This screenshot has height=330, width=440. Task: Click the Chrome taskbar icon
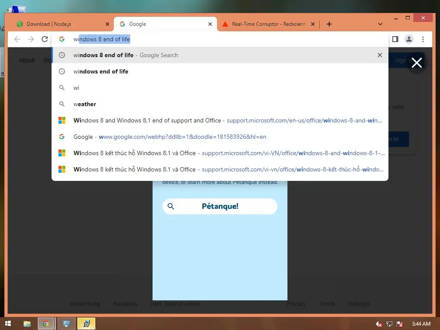tap(46, 324)
